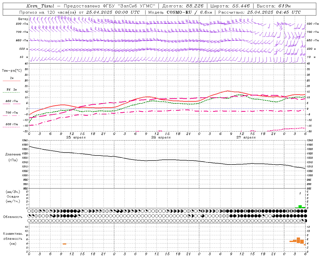Click the "(мм/3ч.)" precipitation unit label
Image resolution: width=320 pixels, height=256 pixels.
[13, 192]
